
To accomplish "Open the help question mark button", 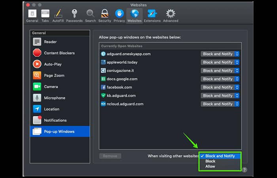I will [x=244, y=170].
